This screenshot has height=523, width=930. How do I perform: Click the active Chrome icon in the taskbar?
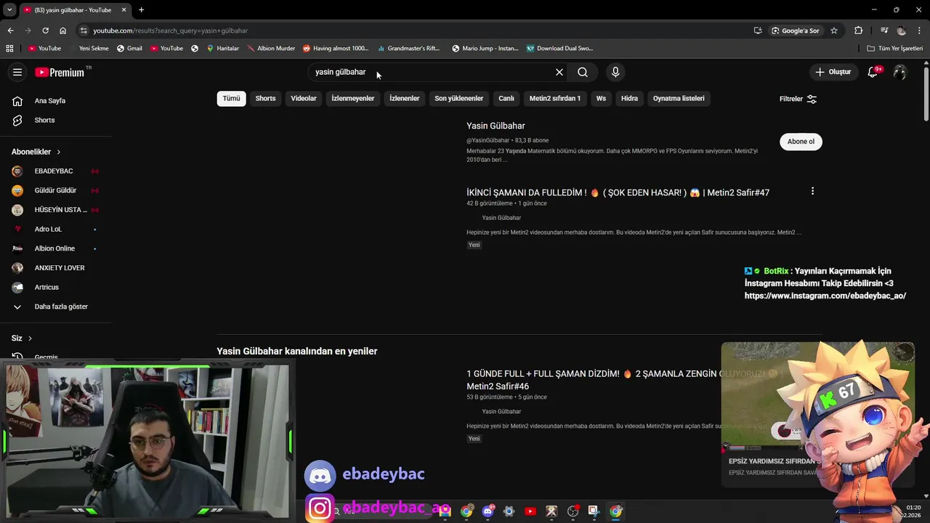click(x=615, y=511)
